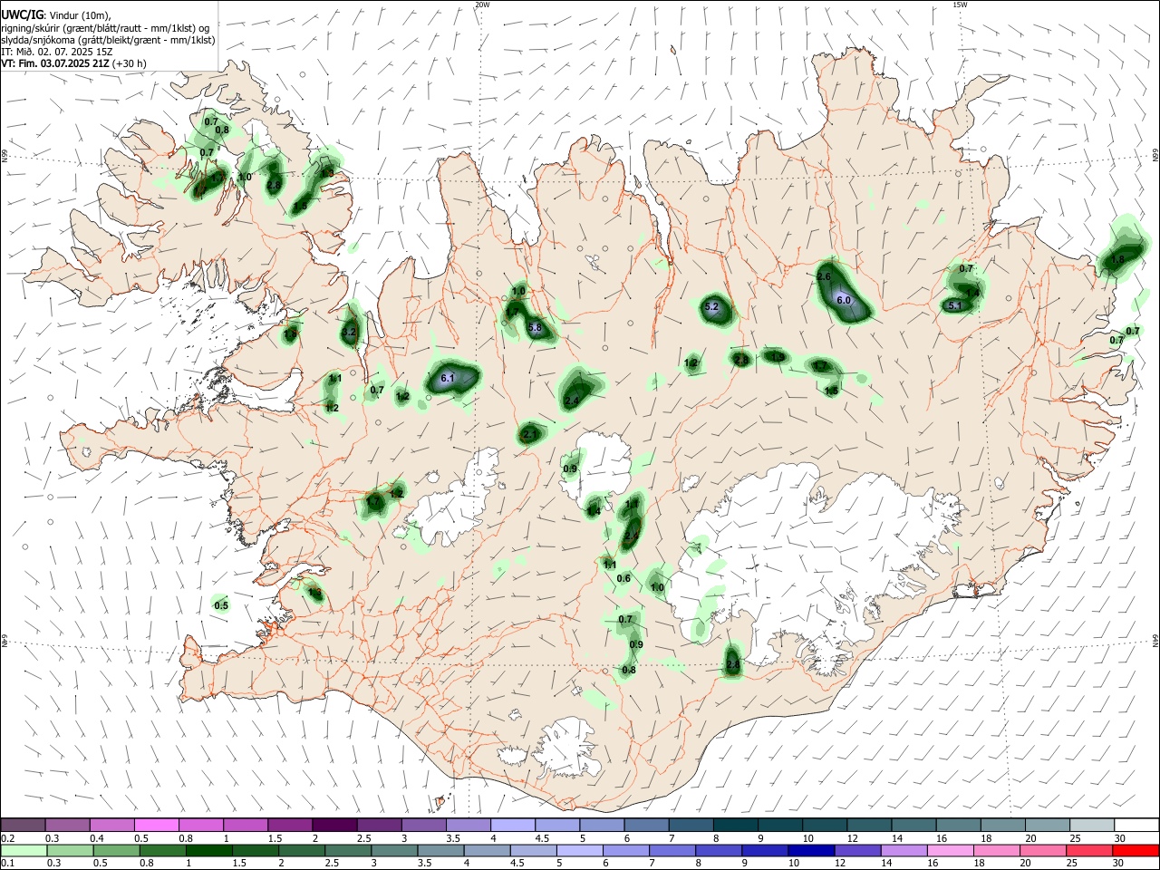1160x870 pixels.
Task: Select the valid time line 'VT: Fim. 03.07.2025 21Z (+30 h)'
Action: [x=74, y=63]
